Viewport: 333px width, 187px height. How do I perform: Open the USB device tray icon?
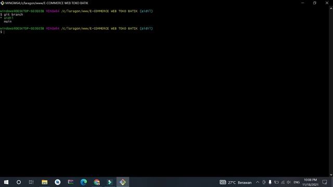(270, 182)
